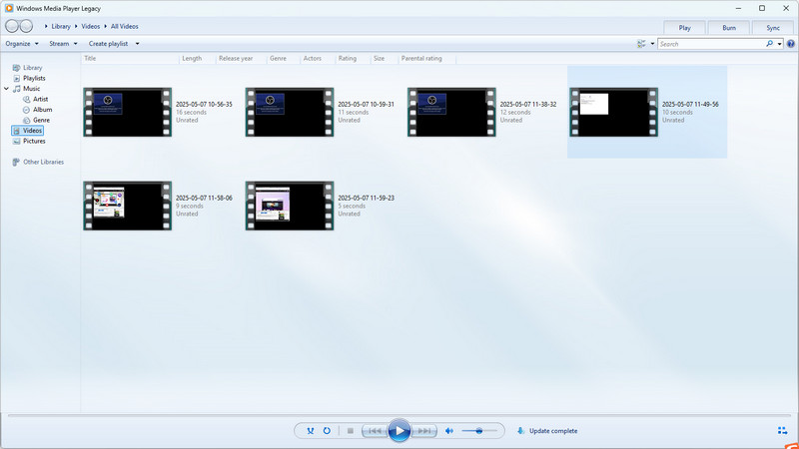This screenshot has height=449, width=799.
Task: Click the title text 2025-05-07 10-56-35
Action: 204,105
